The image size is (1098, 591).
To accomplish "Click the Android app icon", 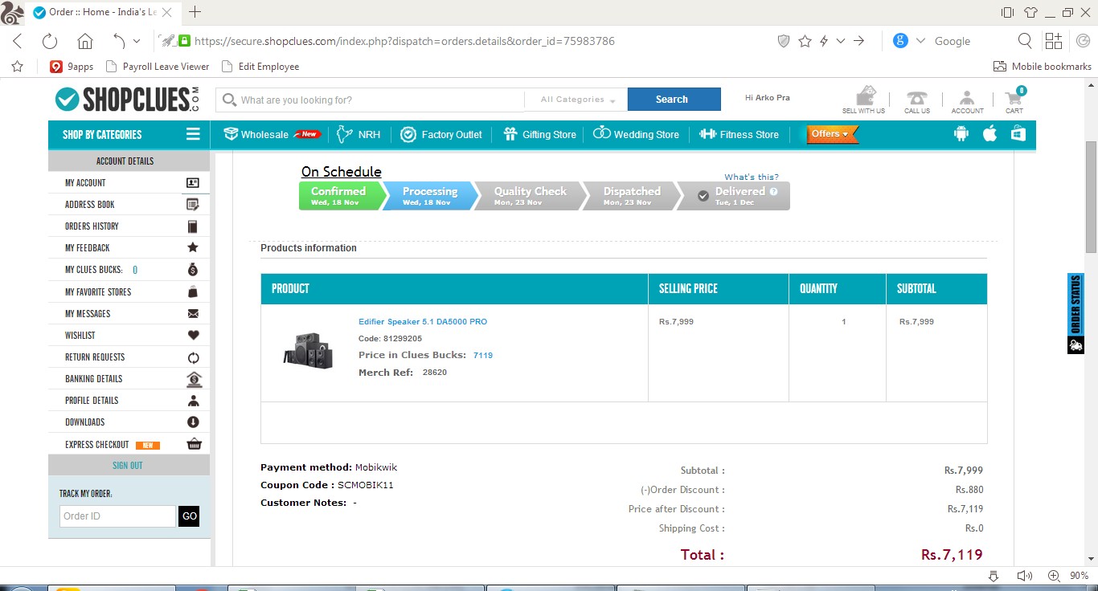I will click(961, 134).
